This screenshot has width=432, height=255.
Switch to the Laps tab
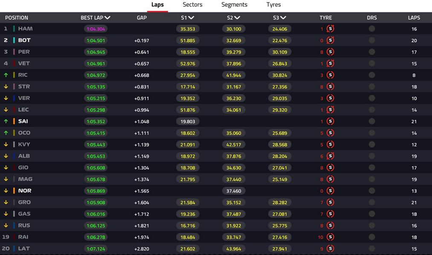click(x=157, y=5)
